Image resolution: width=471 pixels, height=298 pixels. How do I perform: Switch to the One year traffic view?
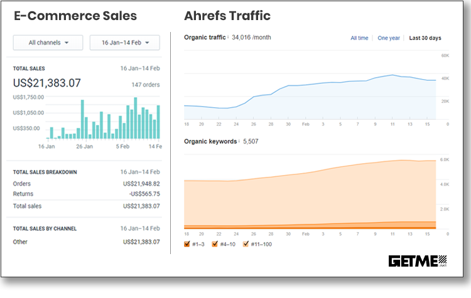coord(389,38)
